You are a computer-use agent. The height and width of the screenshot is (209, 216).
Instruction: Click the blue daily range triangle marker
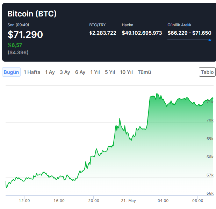[x=210, y=40]
